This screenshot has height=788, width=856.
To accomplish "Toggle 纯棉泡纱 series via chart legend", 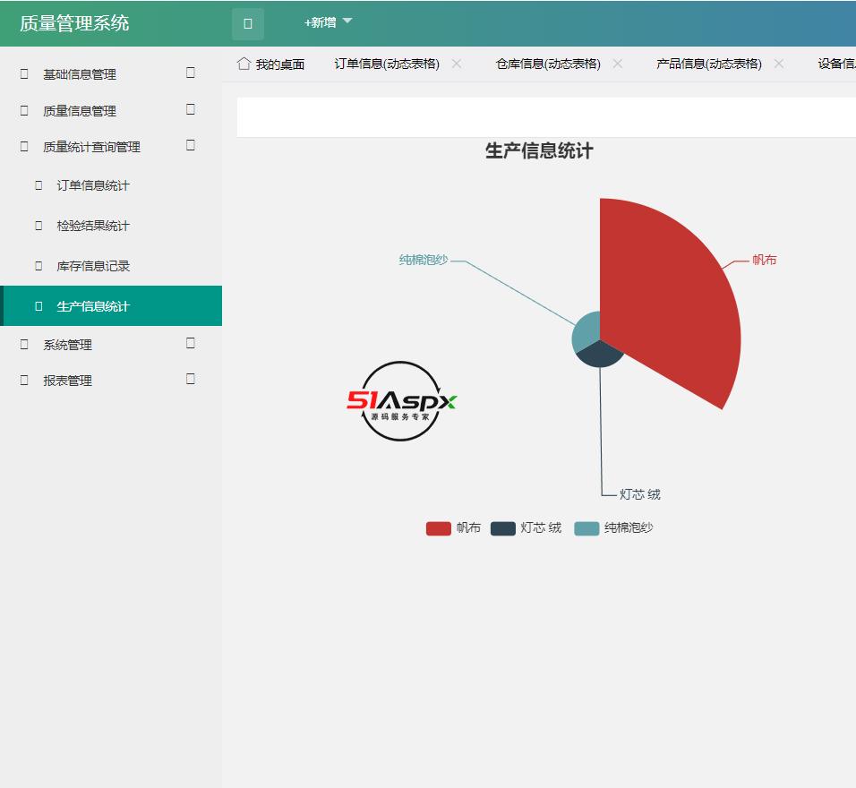I will [x=628, y=528].
